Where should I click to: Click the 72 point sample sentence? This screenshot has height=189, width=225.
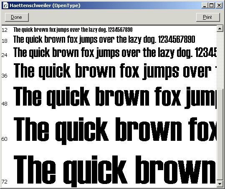[115, 171]
